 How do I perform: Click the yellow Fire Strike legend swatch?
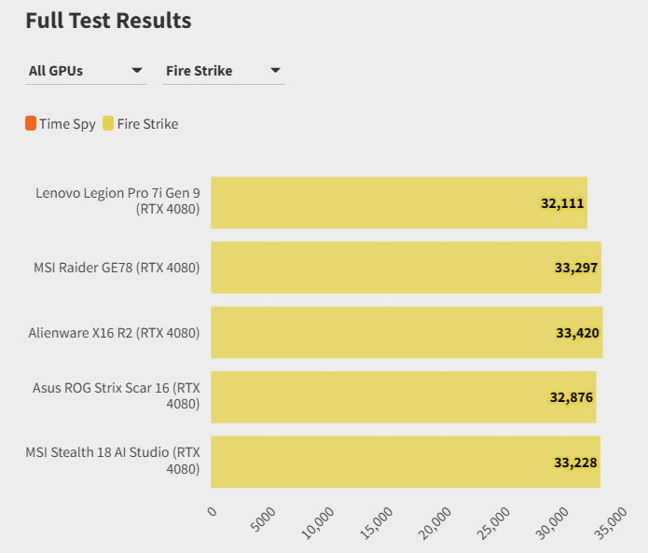[x=108, y=123]
